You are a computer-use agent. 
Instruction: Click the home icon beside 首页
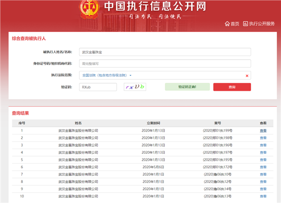227,23
